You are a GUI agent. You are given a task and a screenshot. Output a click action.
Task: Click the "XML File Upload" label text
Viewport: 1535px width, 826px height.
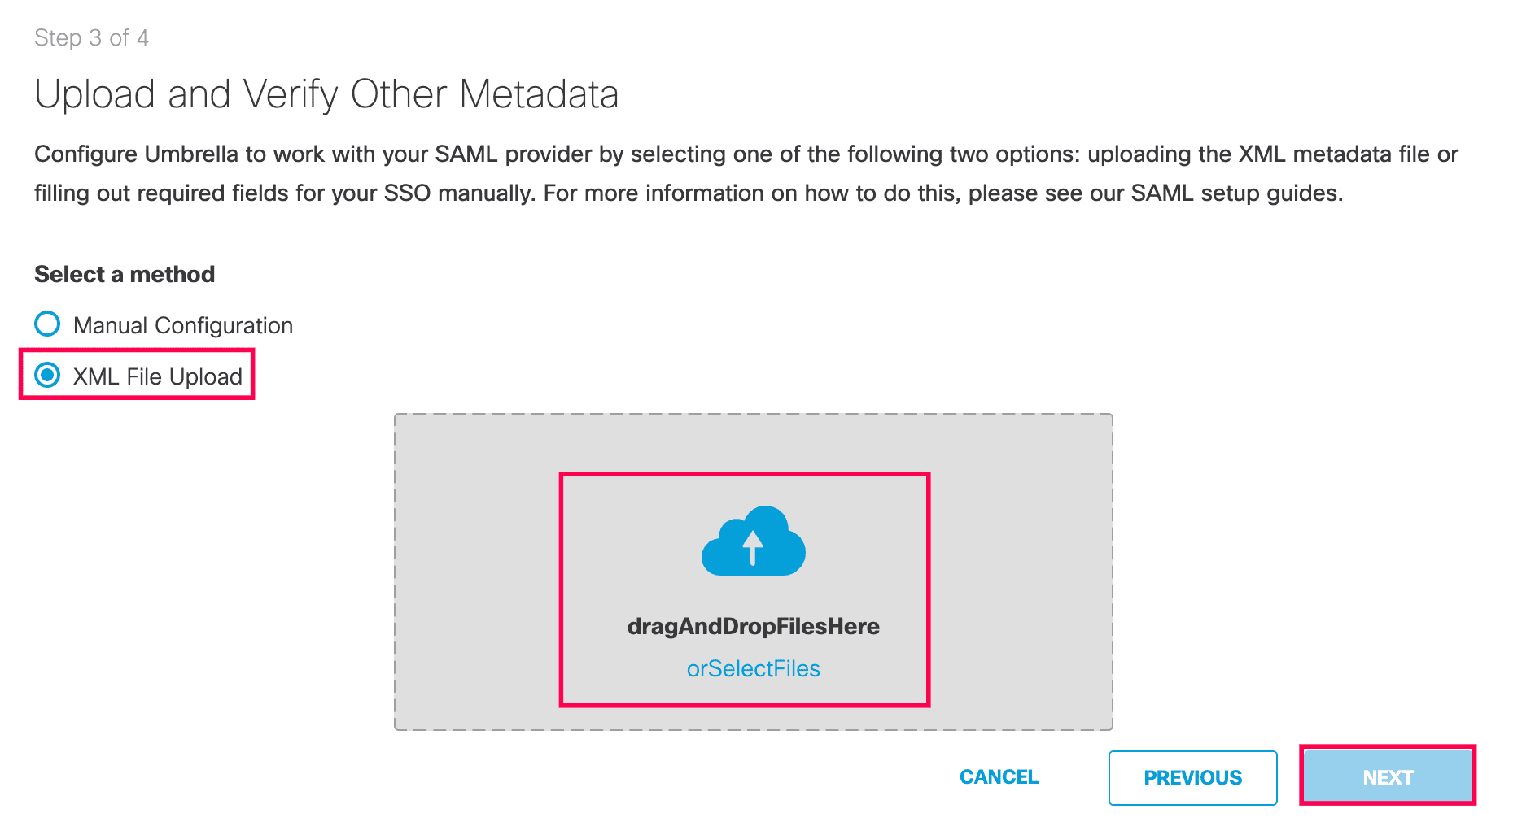(157, 376)
